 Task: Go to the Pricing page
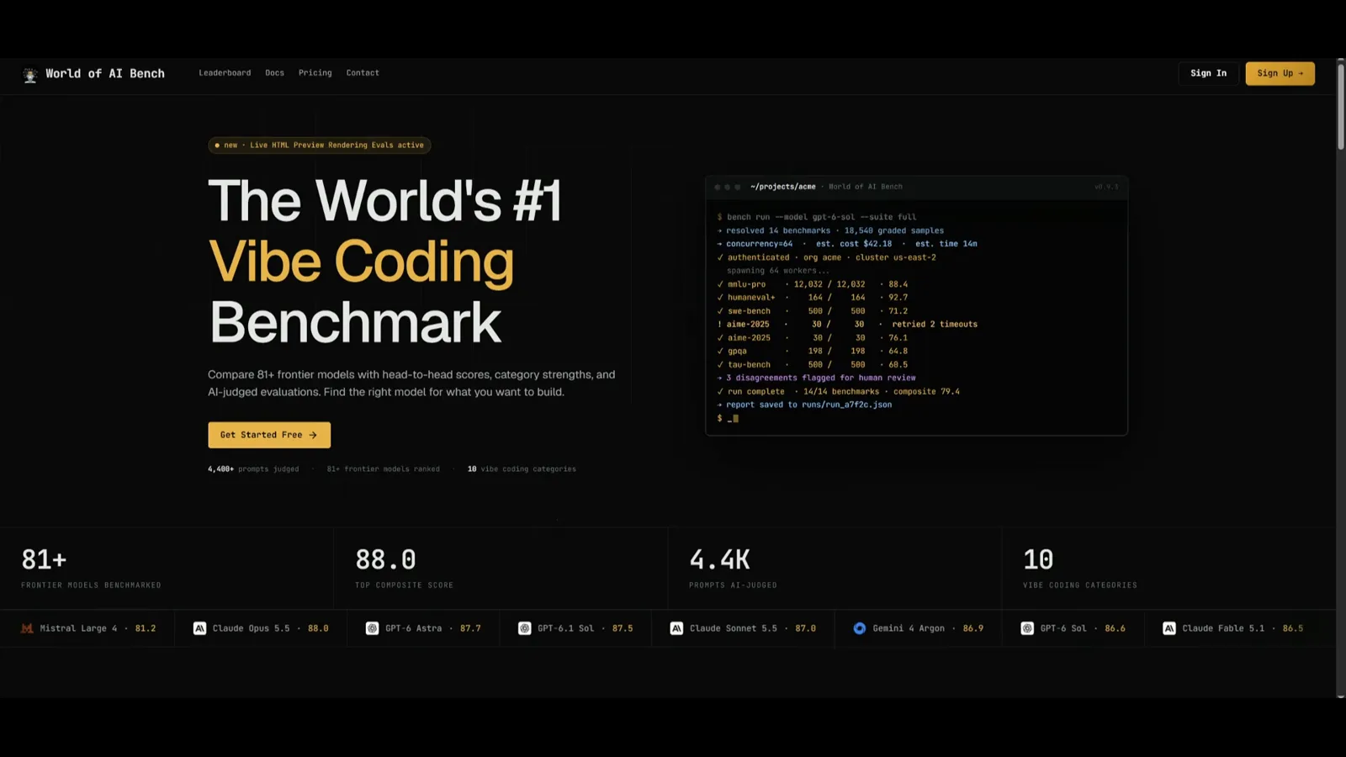(x=315, y=73)
